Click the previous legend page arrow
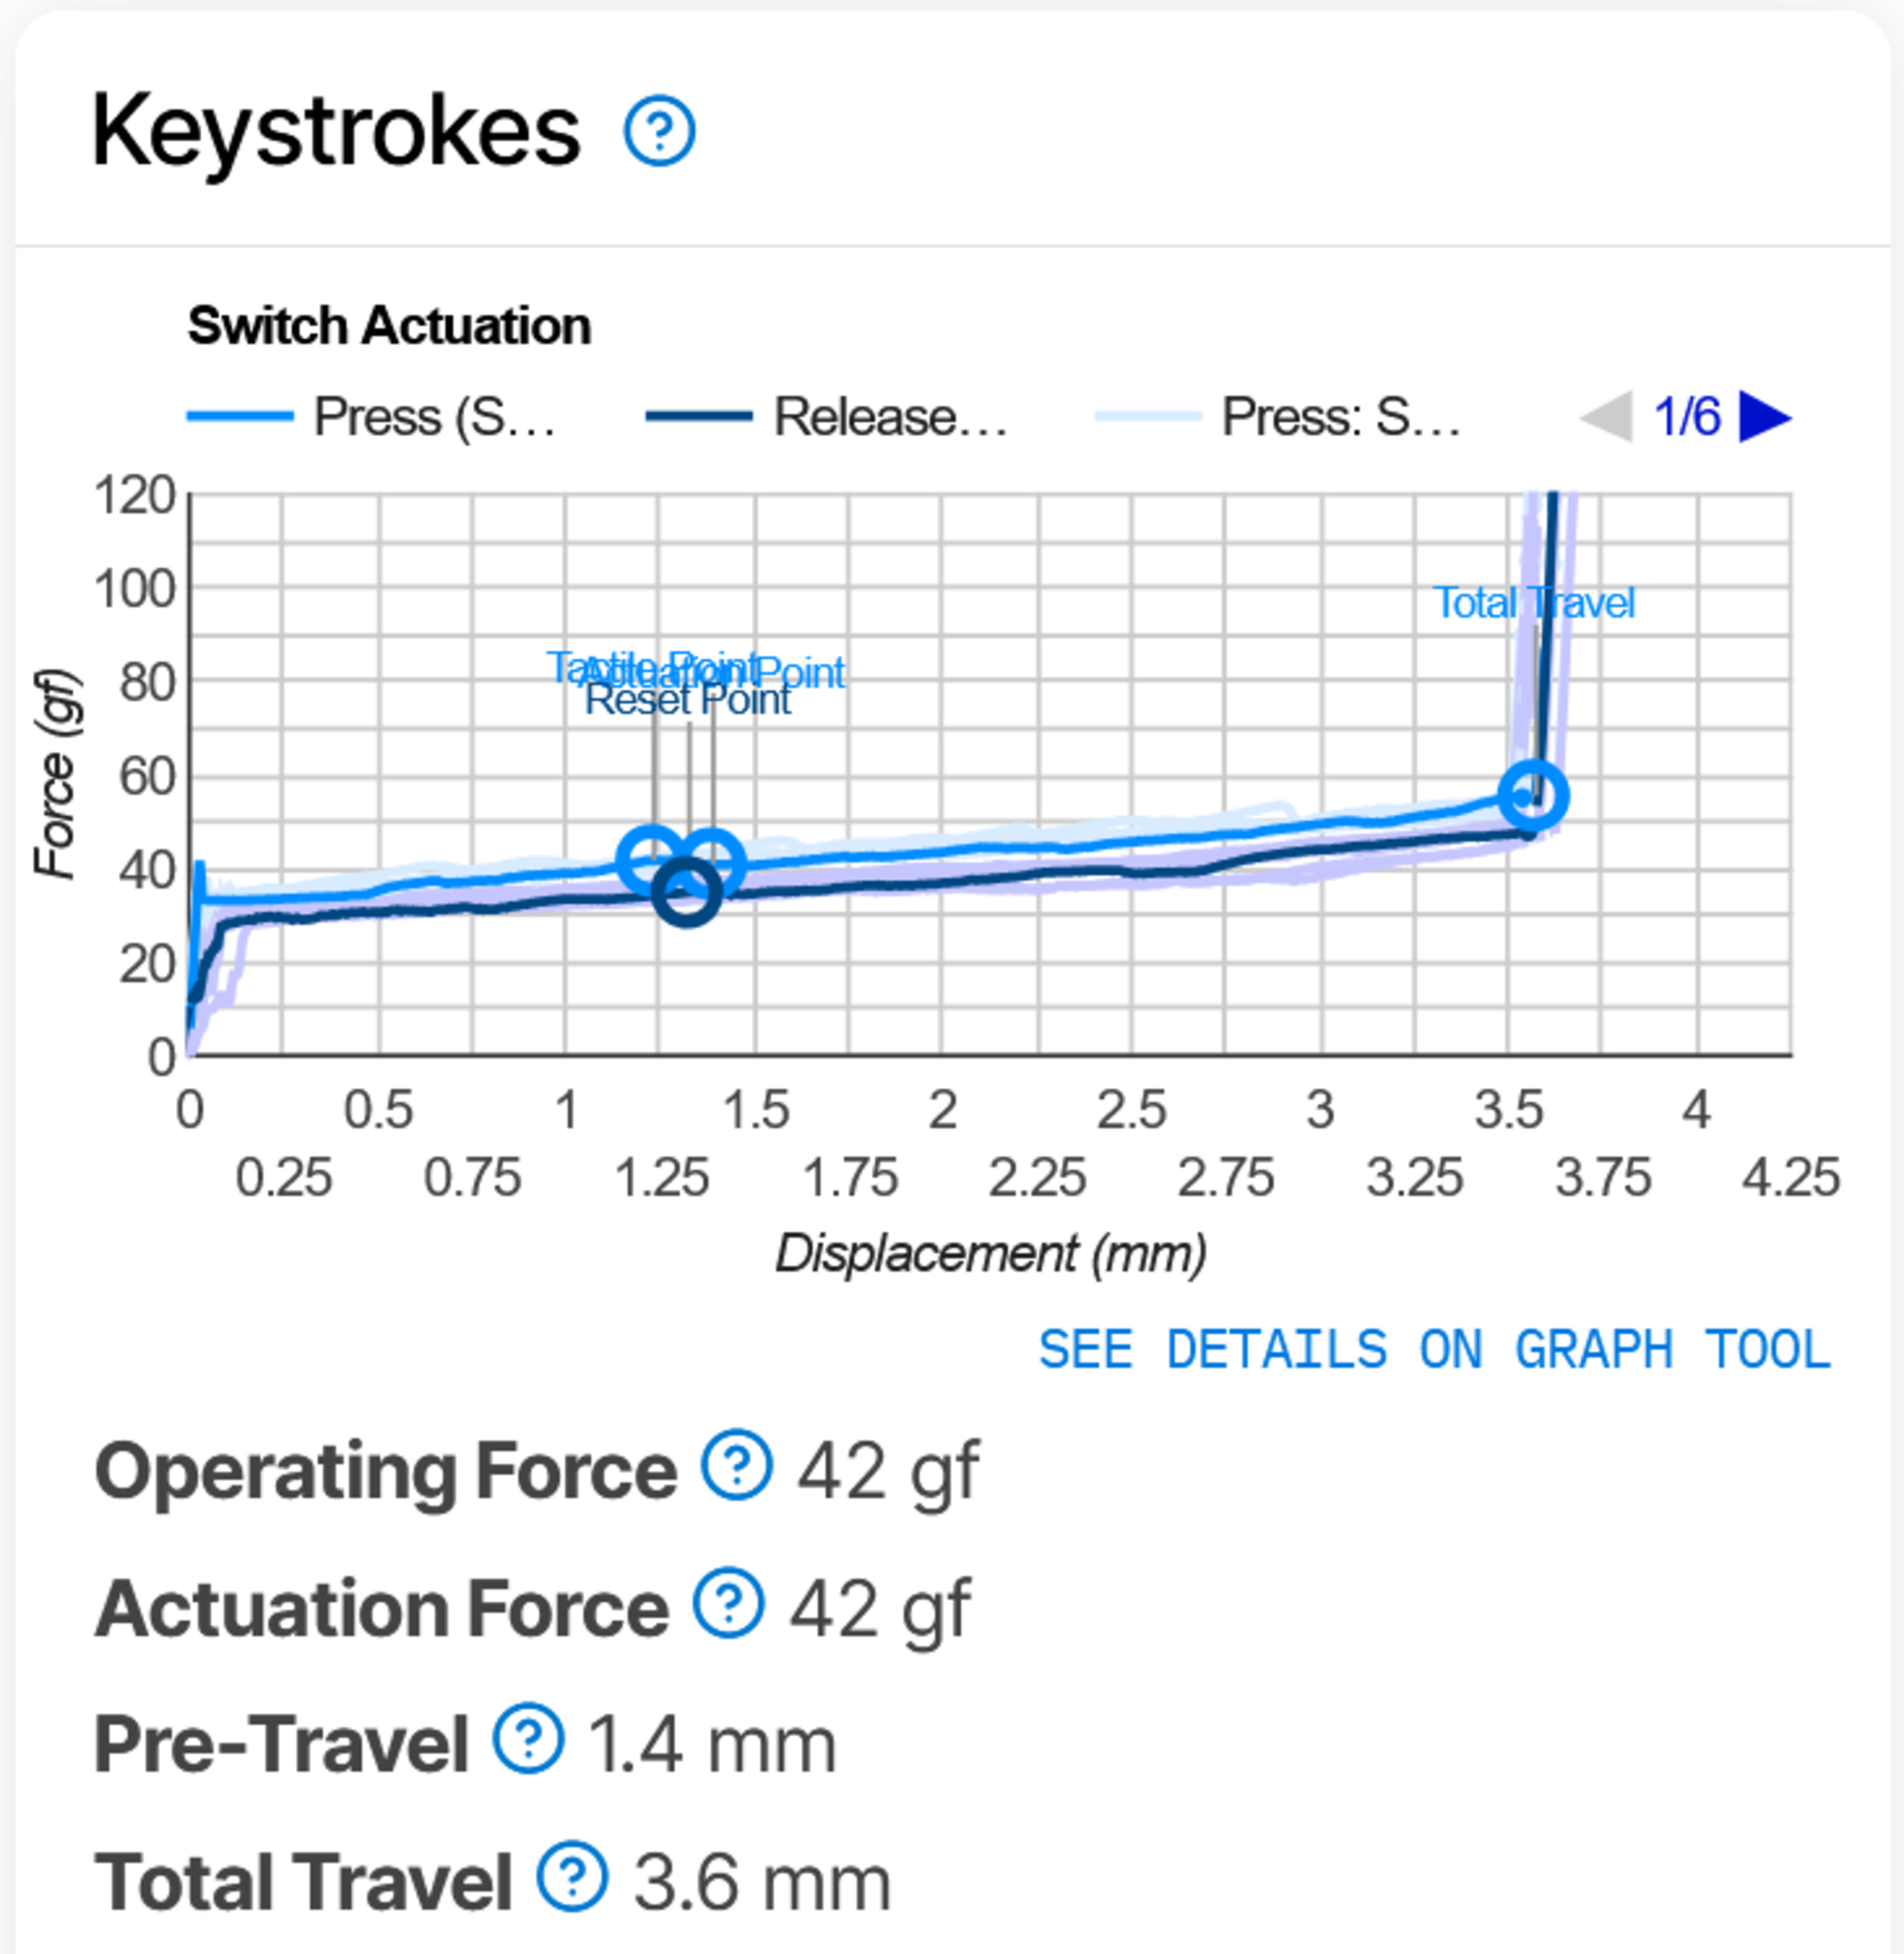The image size is (1904, 1954). [x=1607, y=416]
